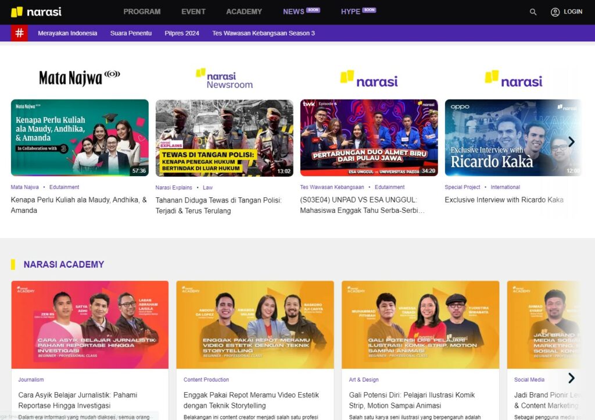Open Cara Asyik Belajar Jurnalistik class title
The image size is (595, 420).
pos(78,400)
